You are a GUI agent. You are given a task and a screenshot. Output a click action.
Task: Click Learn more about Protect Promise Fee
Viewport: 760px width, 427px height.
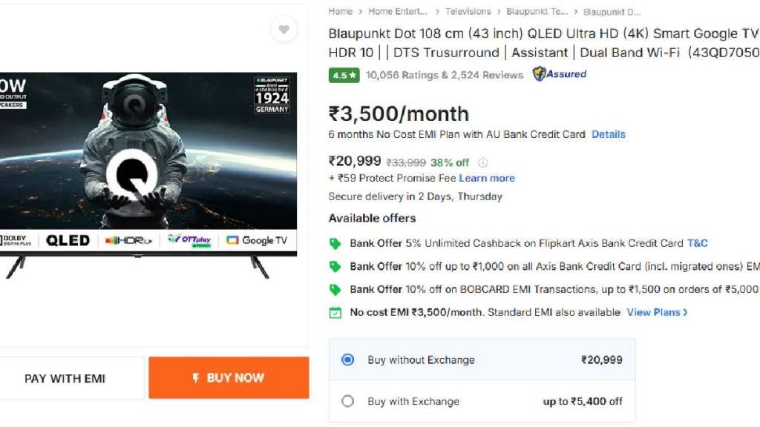point(487,178)
